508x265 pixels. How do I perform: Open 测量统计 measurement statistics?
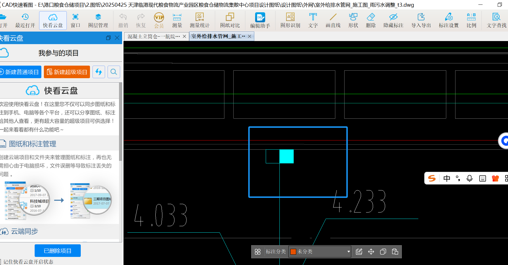click(x=200, y=20)
